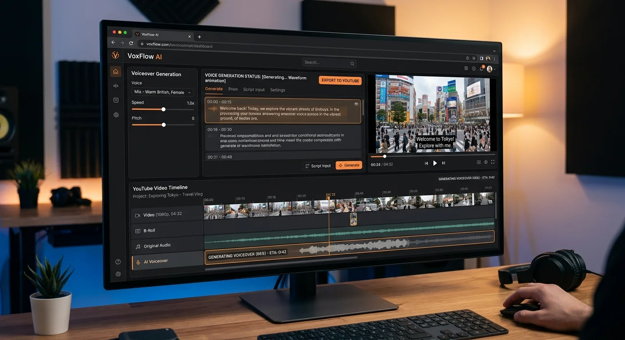Open the help question mark icon
This screenshot has width=625, height=340.
pyautogui.click(x=118, y=262)
